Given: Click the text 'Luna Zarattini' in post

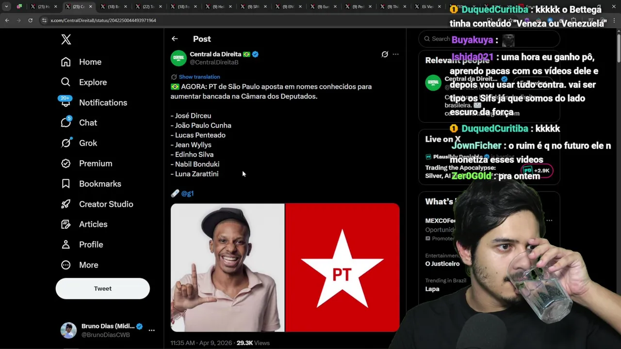Looking at the screenshot, I should coord(196,174).
